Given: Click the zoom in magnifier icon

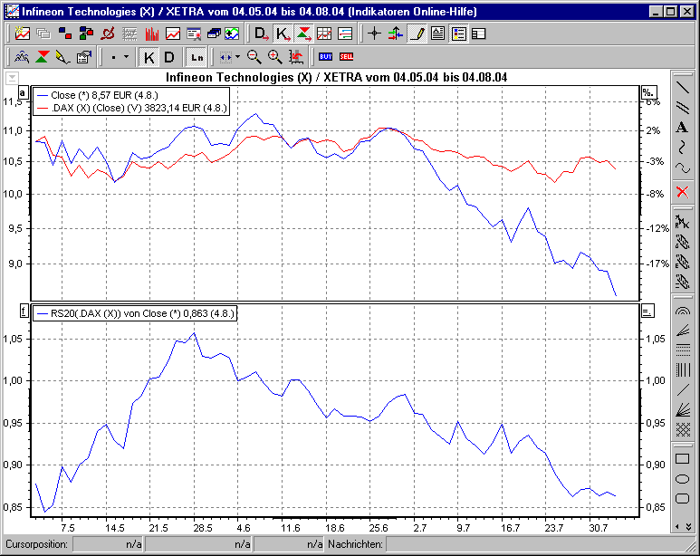Looking at the screenshot, I should tap(274, 57).
